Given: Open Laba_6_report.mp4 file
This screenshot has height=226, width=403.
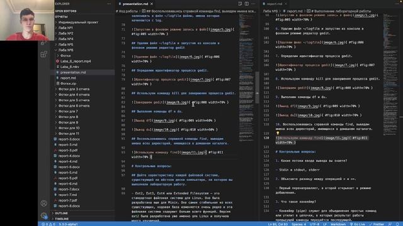Looking at the screenshot, I should (x=76, y=62).
